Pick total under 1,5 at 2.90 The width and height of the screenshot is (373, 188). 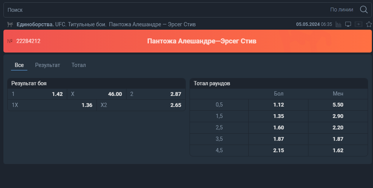click(338, 116)
